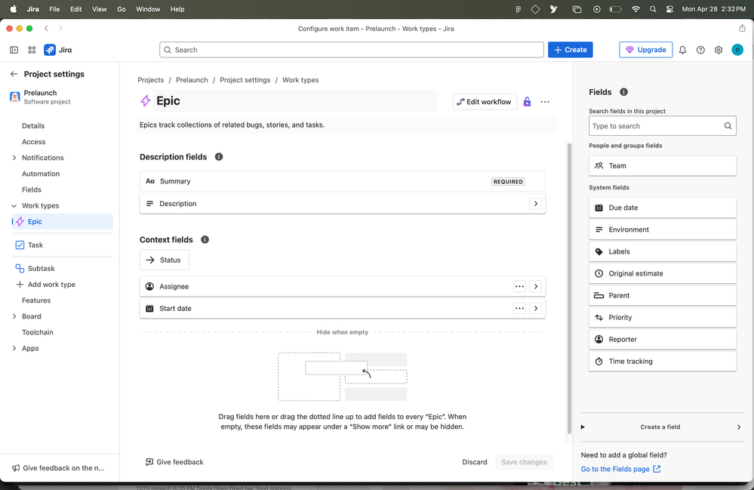The image size is (754, 490).
Task: Toggle the sidebar collapse icon
Action: 14,50
